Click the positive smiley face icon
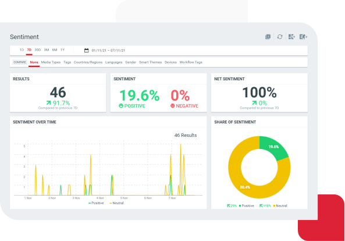Image resolution: width=345 pixels, height=241 pixels. coord(121,106)
